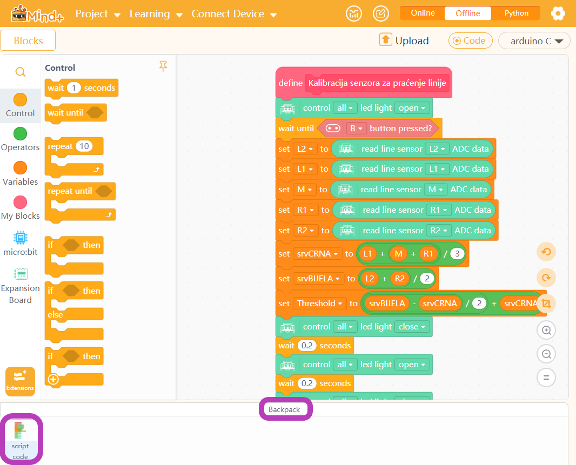Open the Connect Device menu

click(x=234, y=14)
